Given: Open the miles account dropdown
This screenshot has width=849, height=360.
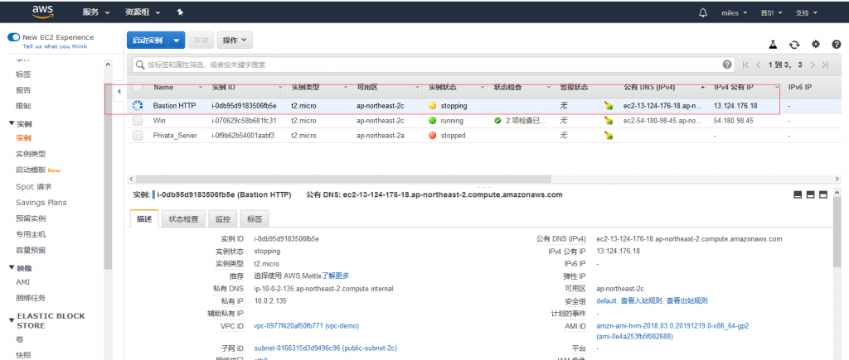Looking at the screenshot, I should 735,12.
